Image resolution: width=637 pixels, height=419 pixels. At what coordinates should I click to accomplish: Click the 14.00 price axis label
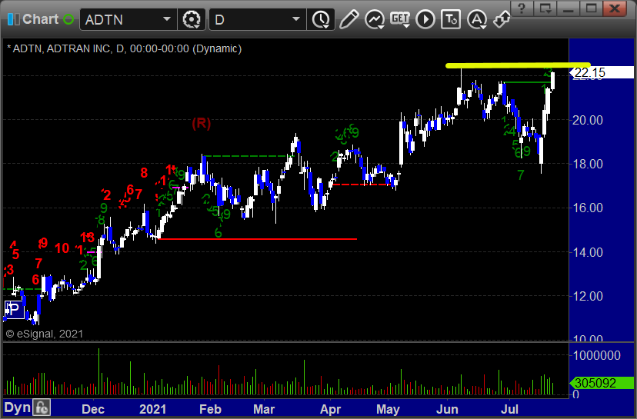point(588,252)
